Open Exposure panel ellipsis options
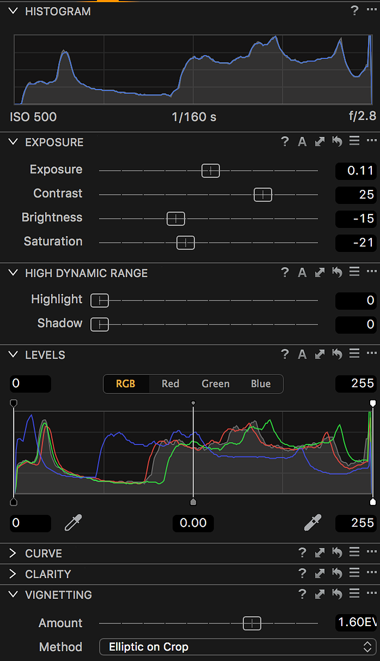This screenshot has height=661, width=380. [x=372, y=141]
